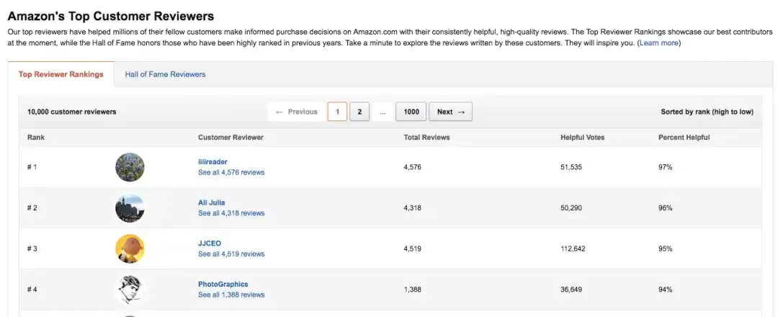Image resolution: width=778 pixels, height=317 pixels.
Task: Jump to page 2
Action: click(x=359, y=112)
